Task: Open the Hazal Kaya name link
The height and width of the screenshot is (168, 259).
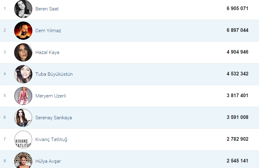Action: coord(47,52)
